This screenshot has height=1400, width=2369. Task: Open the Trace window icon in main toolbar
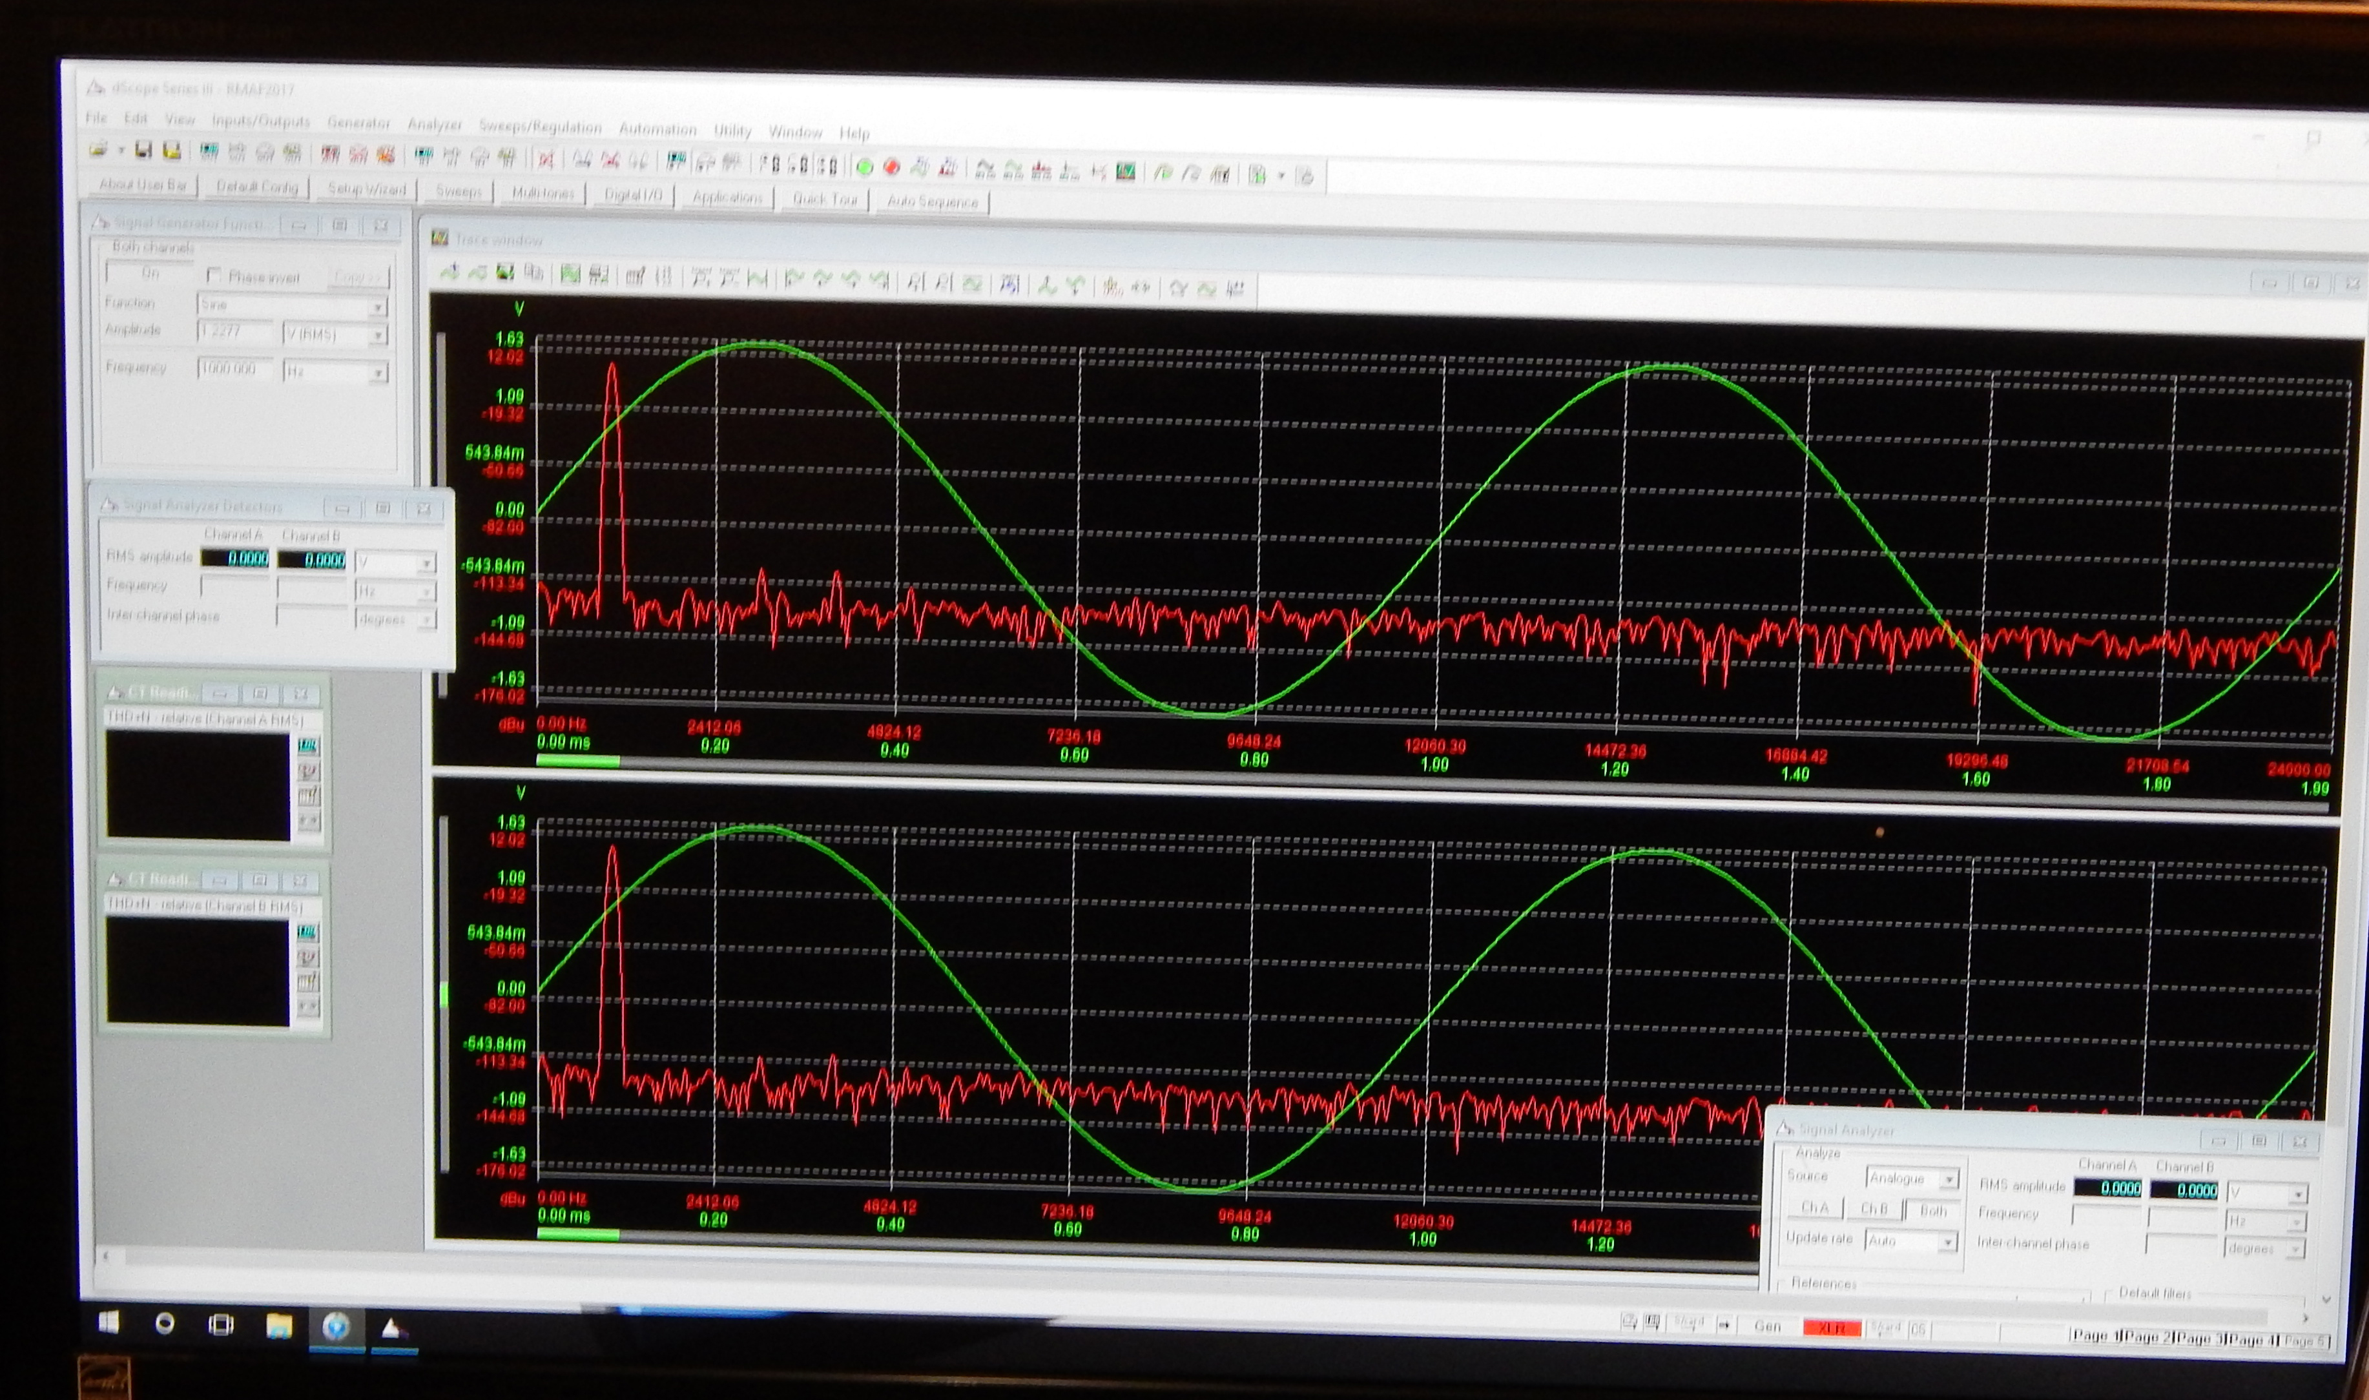point(1126,172)
